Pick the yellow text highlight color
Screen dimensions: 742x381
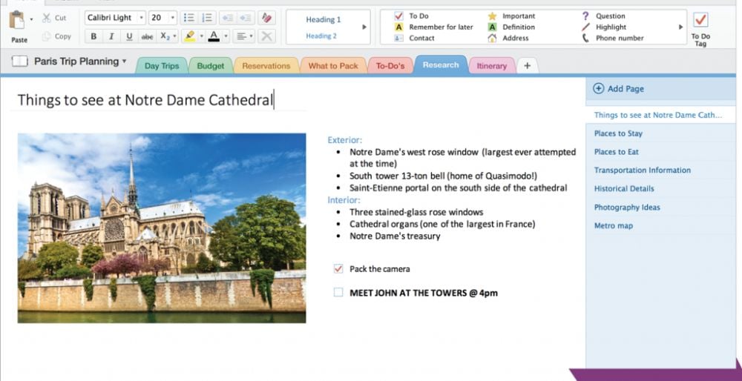[190, 36]
